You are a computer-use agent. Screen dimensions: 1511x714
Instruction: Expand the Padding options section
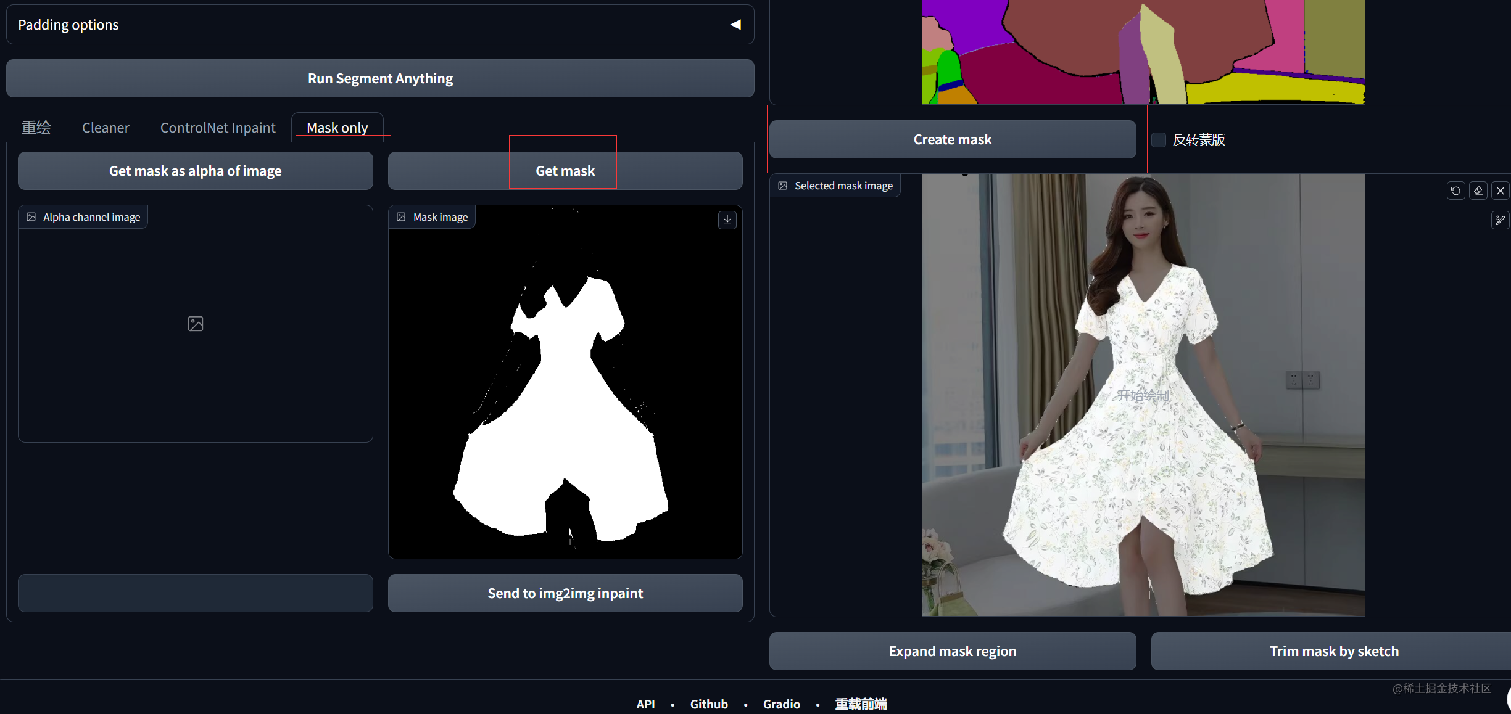click(380, 25)
